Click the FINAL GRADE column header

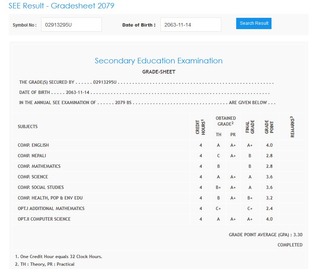click(x=250, y=127)
